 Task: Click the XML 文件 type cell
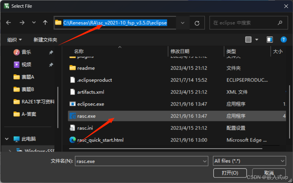(237, 92)
